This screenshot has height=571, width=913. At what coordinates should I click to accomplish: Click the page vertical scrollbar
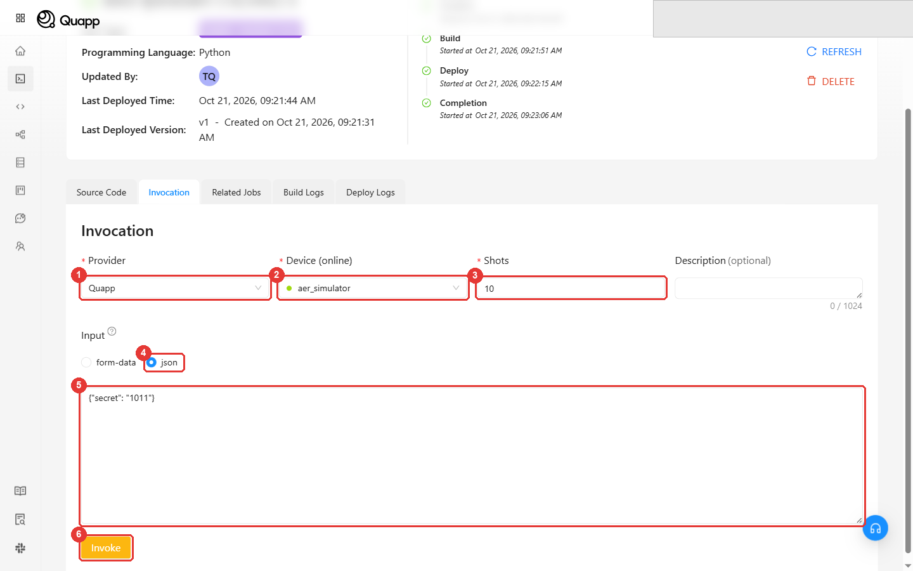click(x=908, y=330)
